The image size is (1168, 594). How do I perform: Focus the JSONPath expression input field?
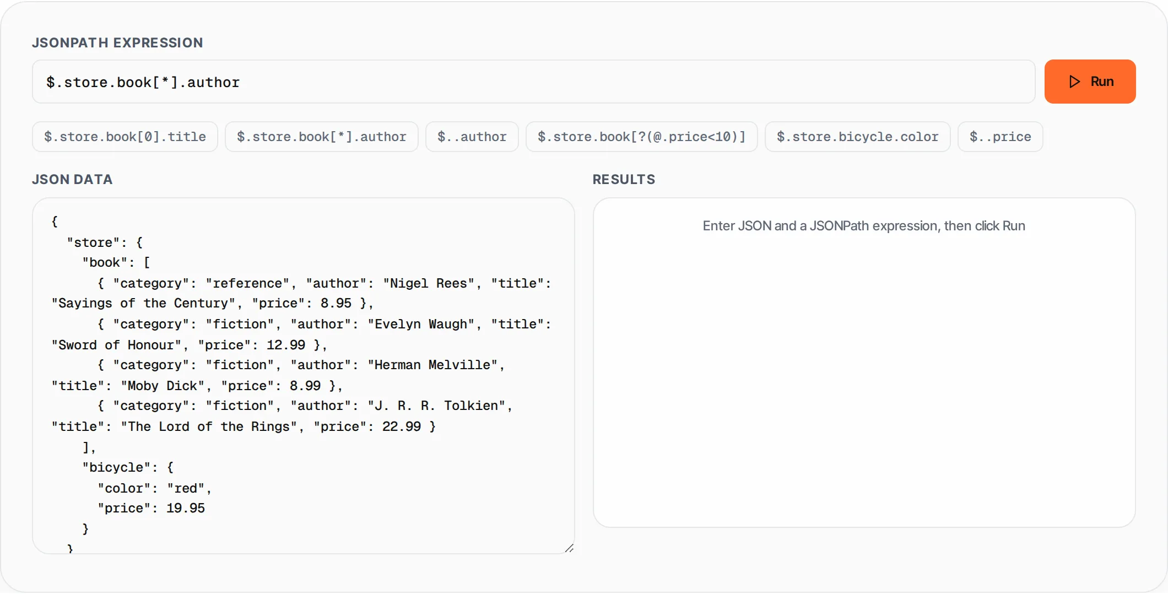533,82
